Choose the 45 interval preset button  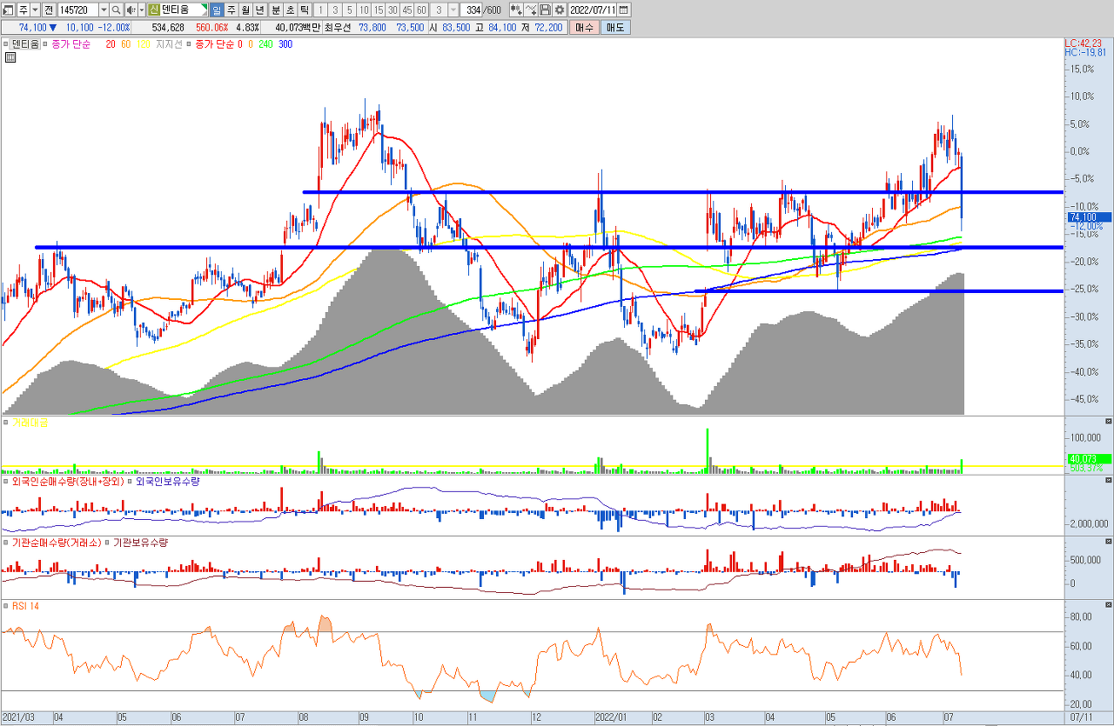point(407,10)
